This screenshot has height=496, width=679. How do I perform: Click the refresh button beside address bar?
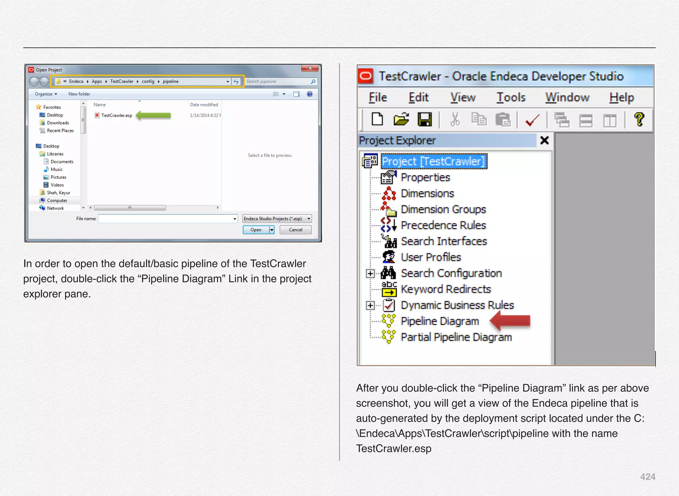(x=236, y=81)
